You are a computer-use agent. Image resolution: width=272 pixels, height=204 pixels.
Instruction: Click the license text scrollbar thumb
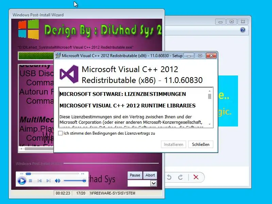209,96
